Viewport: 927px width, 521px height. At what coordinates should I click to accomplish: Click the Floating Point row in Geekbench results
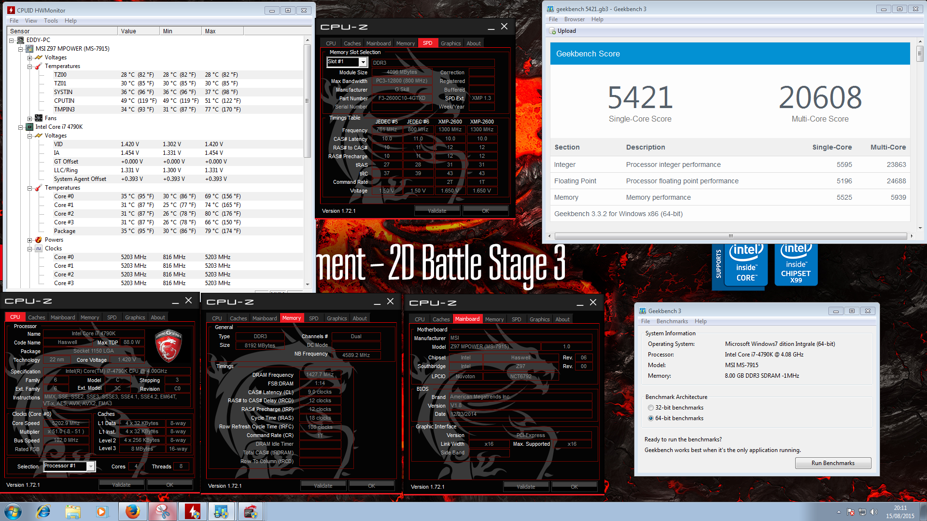point(730,181)
